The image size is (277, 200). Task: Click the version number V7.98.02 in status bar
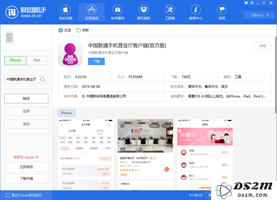[196, 195]
